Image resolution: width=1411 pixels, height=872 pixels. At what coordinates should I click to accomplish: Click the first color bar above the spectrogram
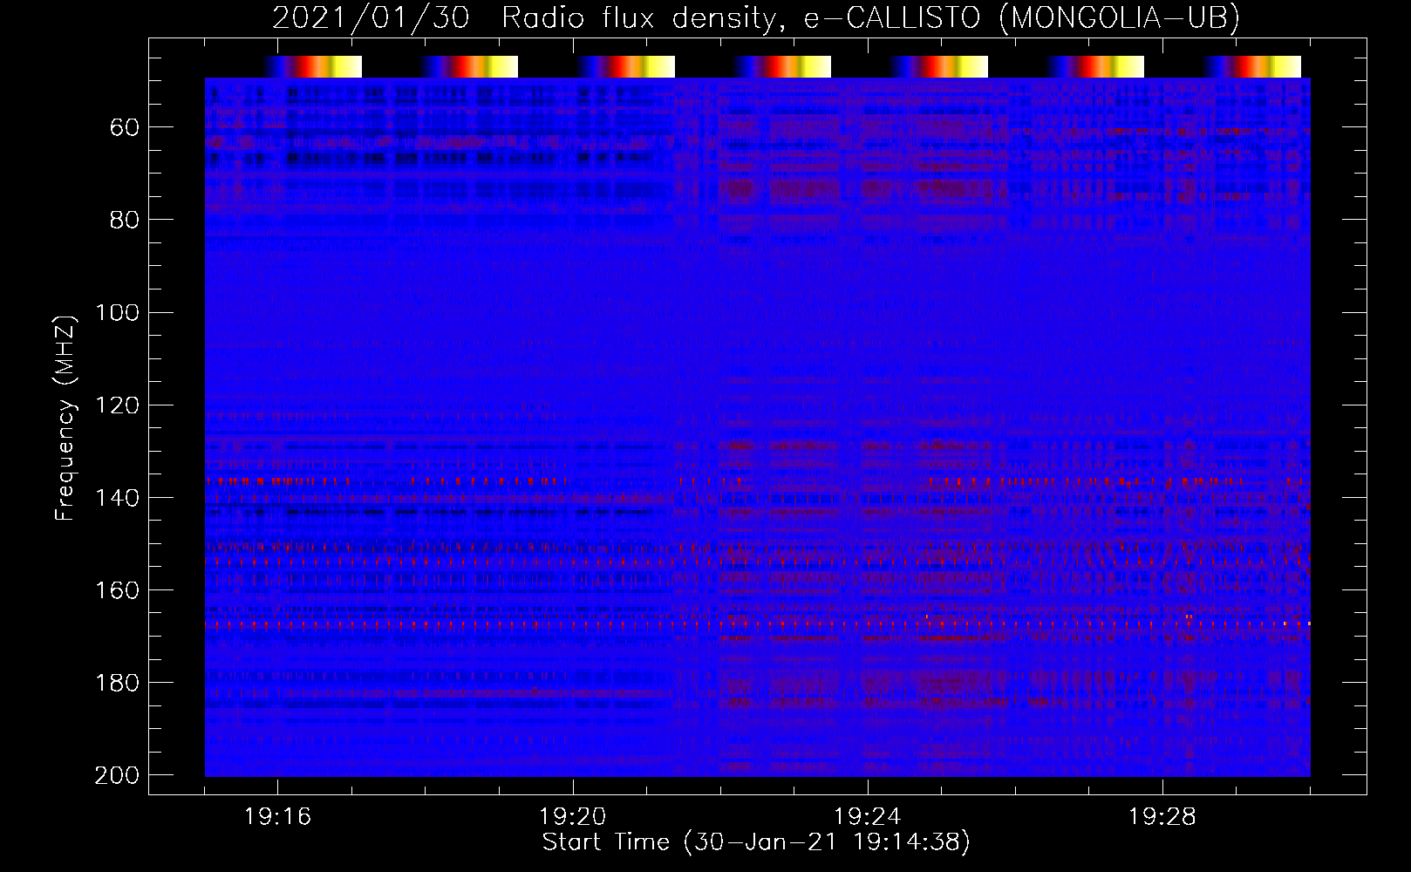coord(312,66)
